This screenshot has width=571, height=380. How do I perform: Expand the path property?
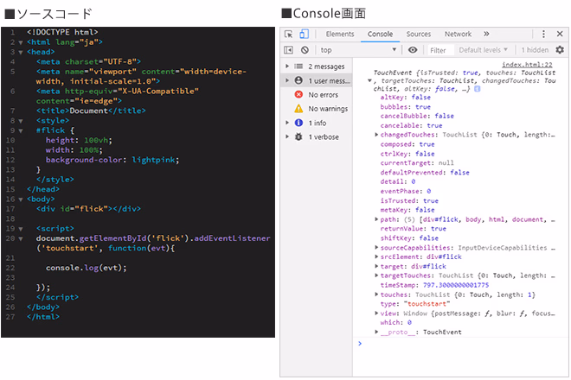pyautogui.click(x=376, y=219)
